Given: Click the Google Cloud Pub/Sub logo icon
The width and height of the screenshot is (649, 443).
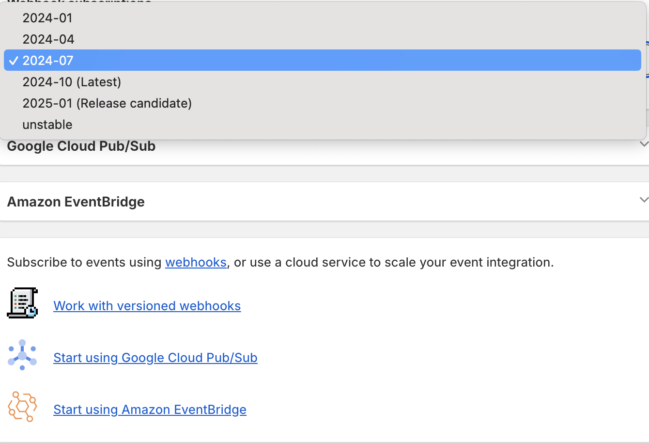Looking at the screenshot, I should tap(22, 355).
